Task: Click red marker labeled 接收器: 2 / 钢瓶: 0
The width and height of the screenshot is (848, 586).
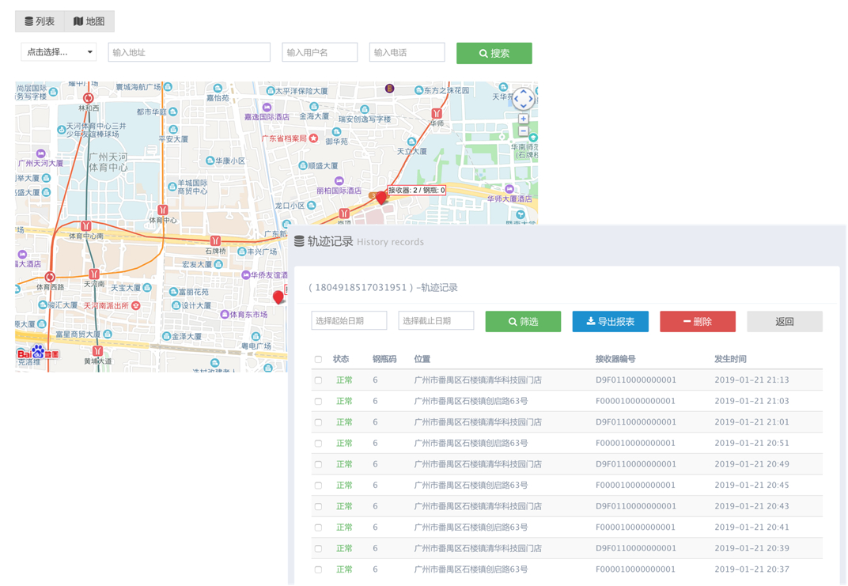Action: pyautogui.click(x=381, y=196)
